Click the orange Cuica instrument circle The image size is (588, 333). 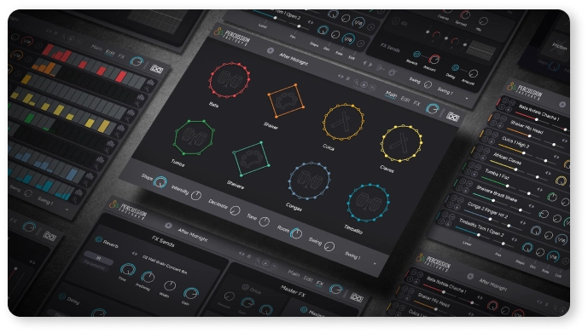tap(343, 122)
